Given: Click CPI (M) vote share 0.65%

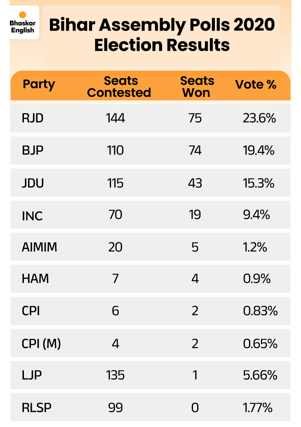Looking at the screenshot, I should click(x=260, y=343).
